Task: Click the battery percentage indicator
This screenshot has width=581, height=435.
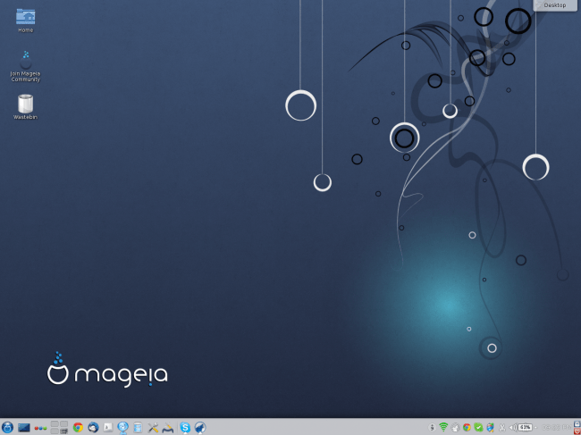Action: click(525, 427)
